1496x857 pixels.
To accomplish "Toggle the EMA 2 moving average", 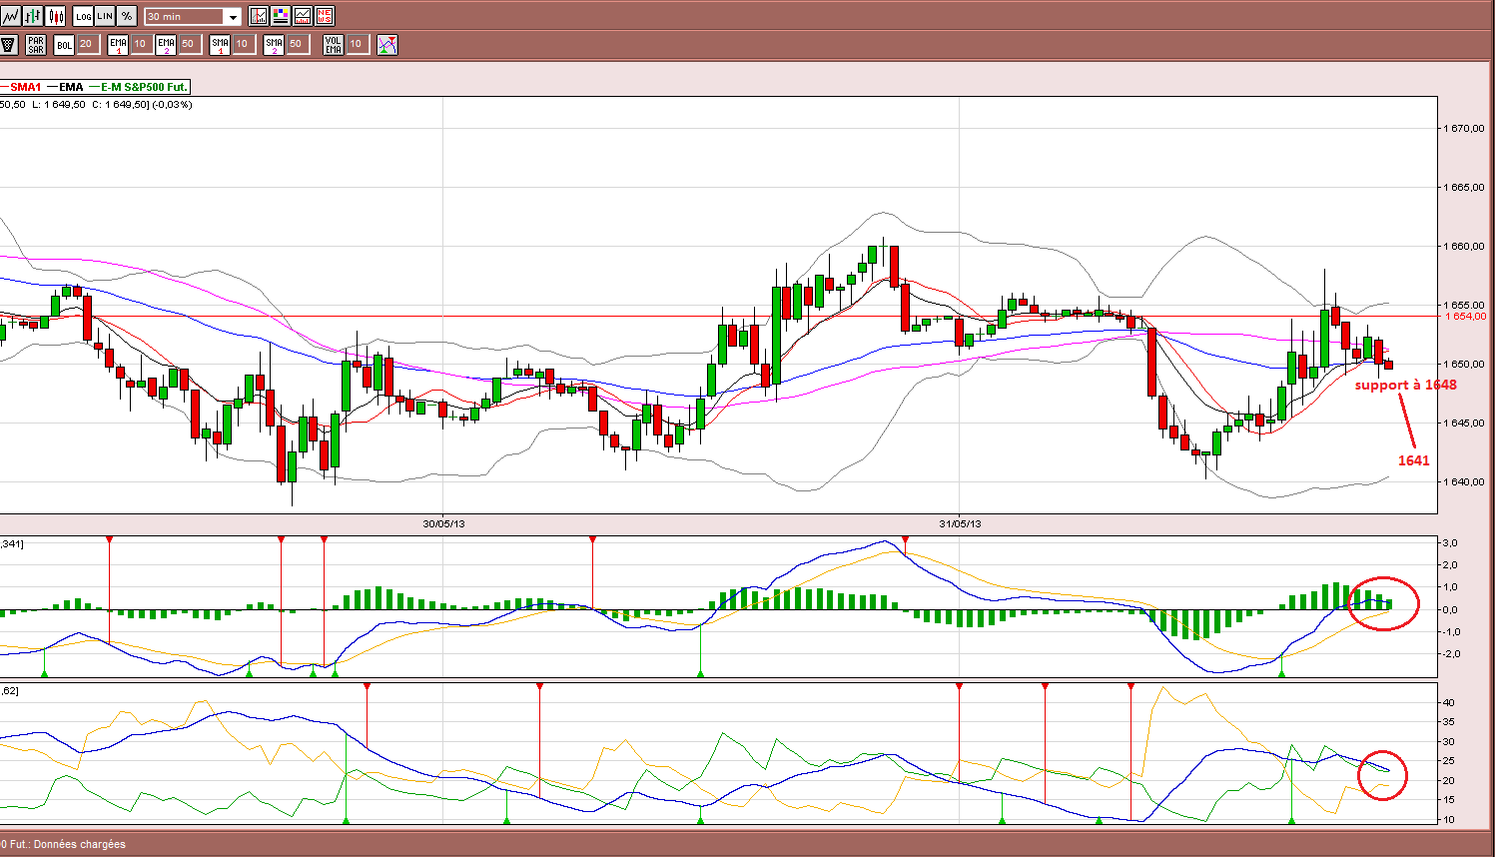I will point(166,44).
